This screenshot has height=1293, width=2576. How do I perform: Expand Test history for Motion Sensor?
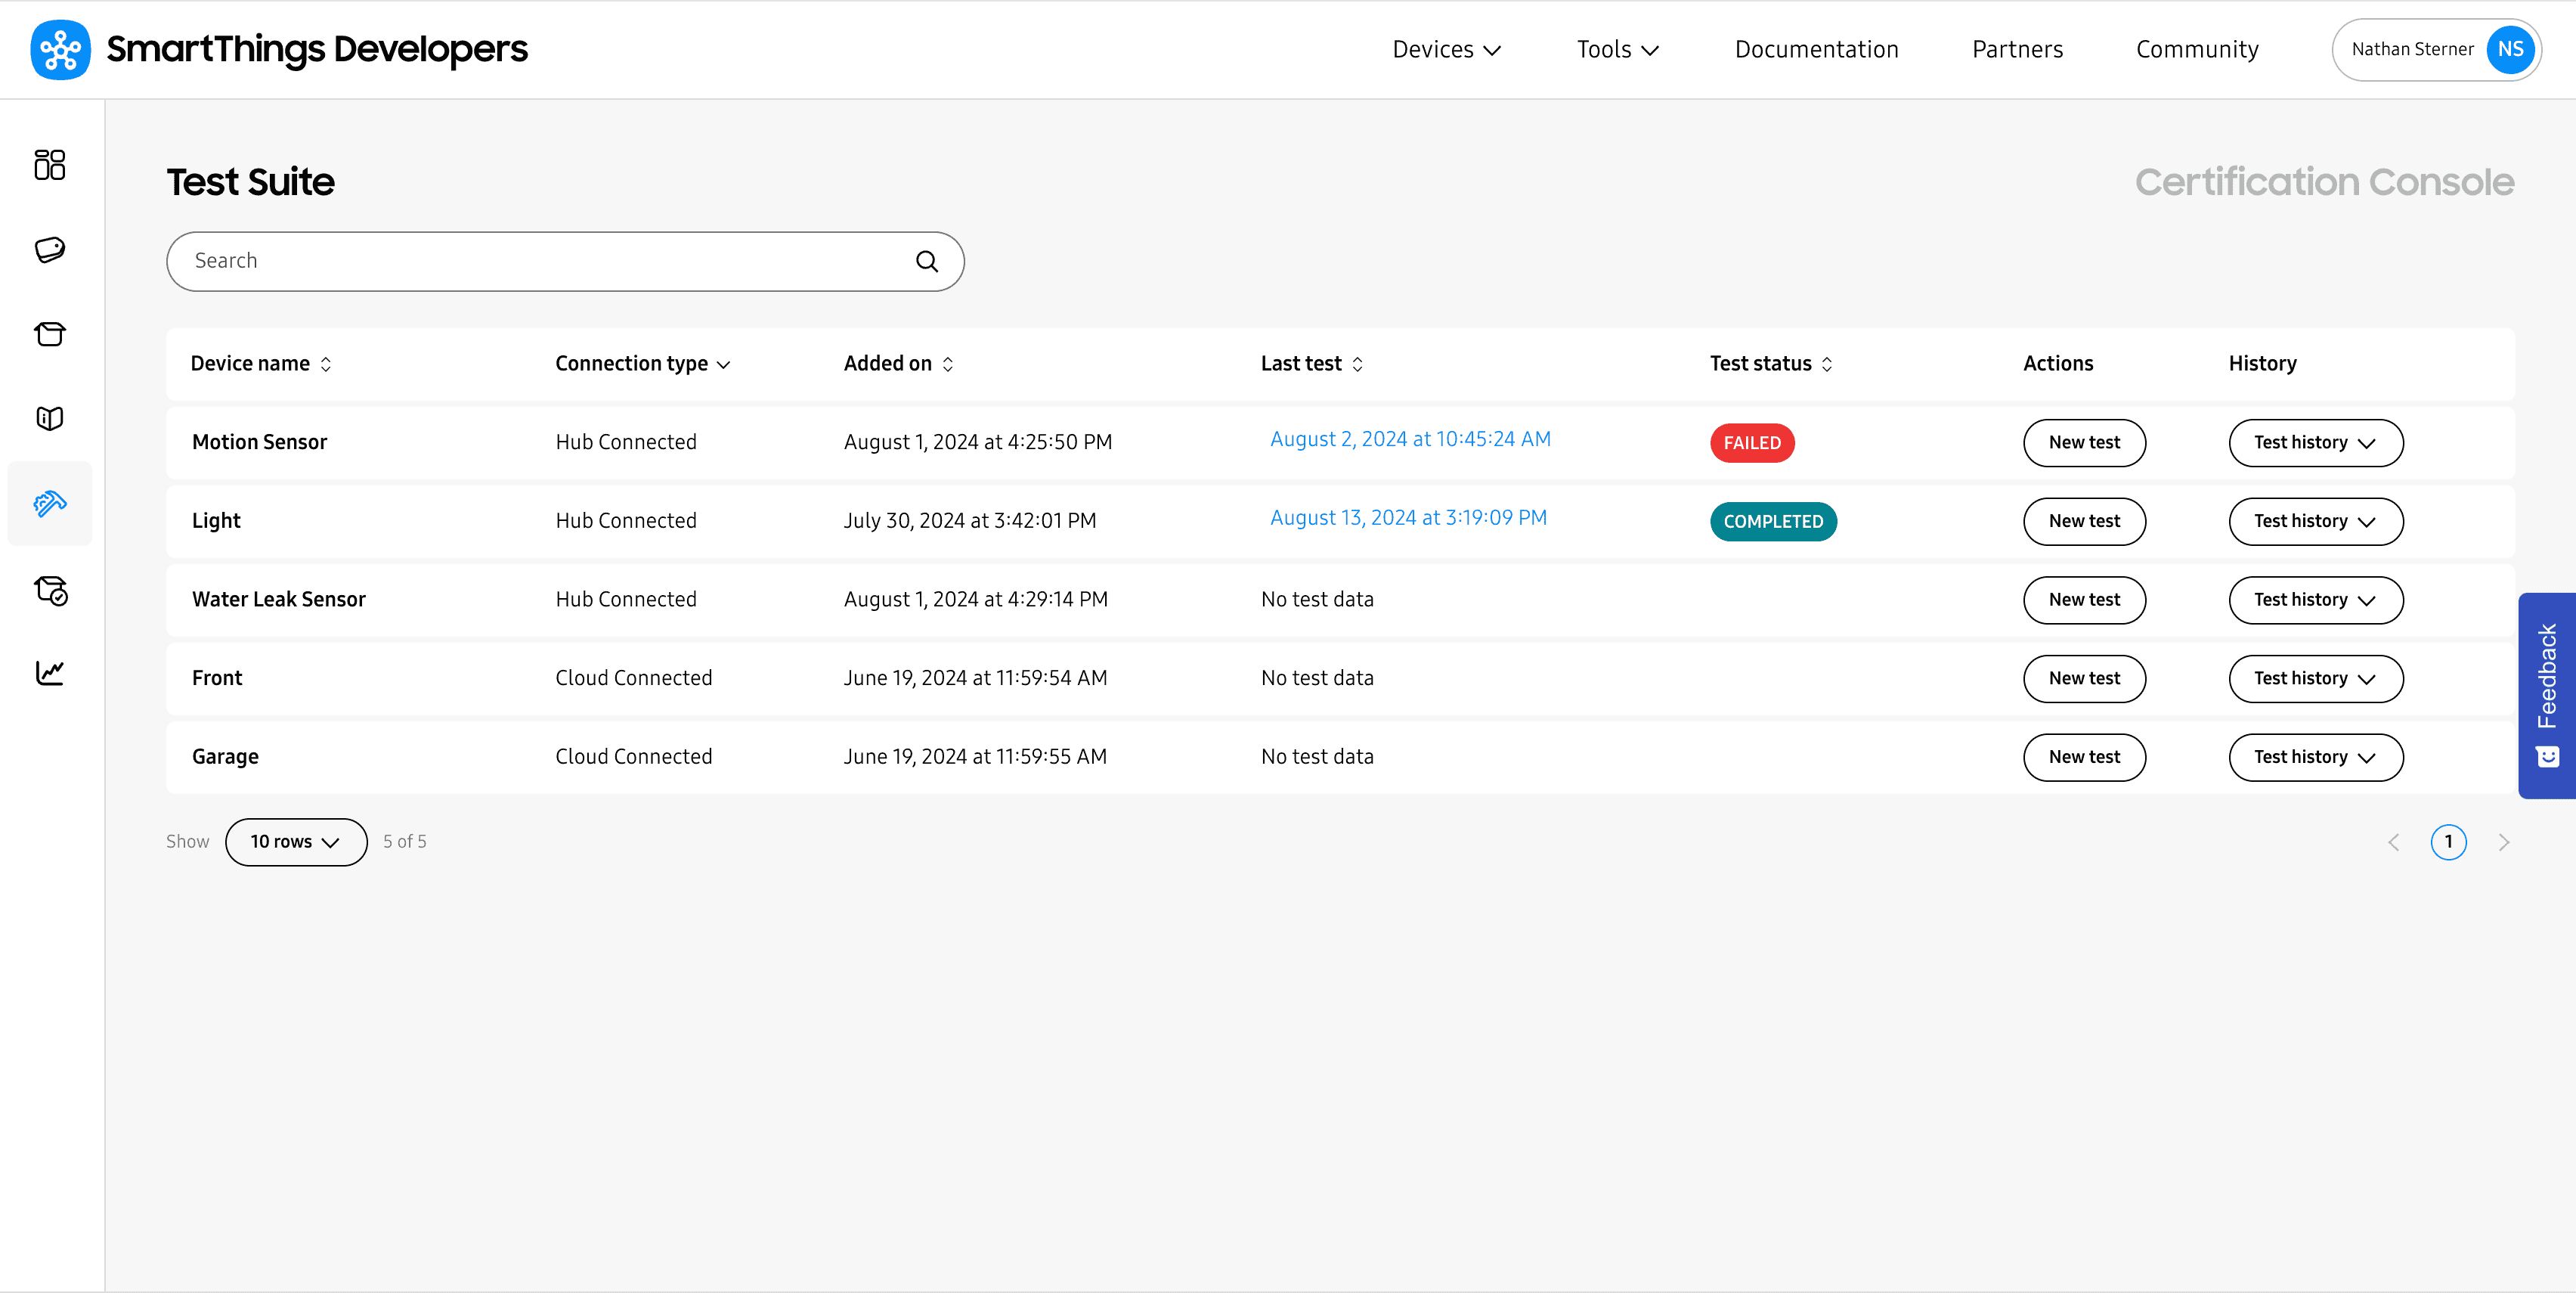(x=2315, y=443)
